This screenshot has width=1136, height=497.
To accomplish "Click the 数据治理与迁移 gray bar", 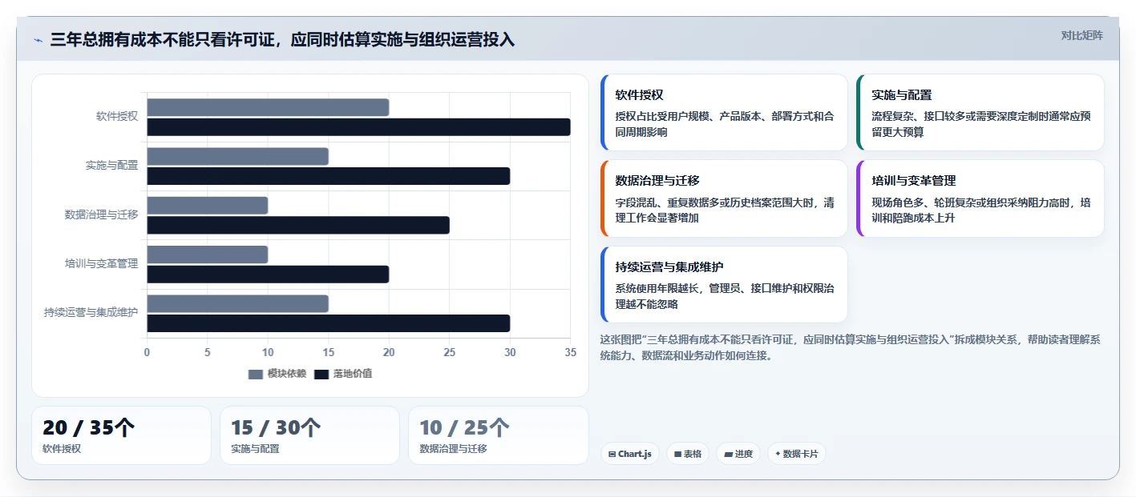I will (x=207, y=206).
